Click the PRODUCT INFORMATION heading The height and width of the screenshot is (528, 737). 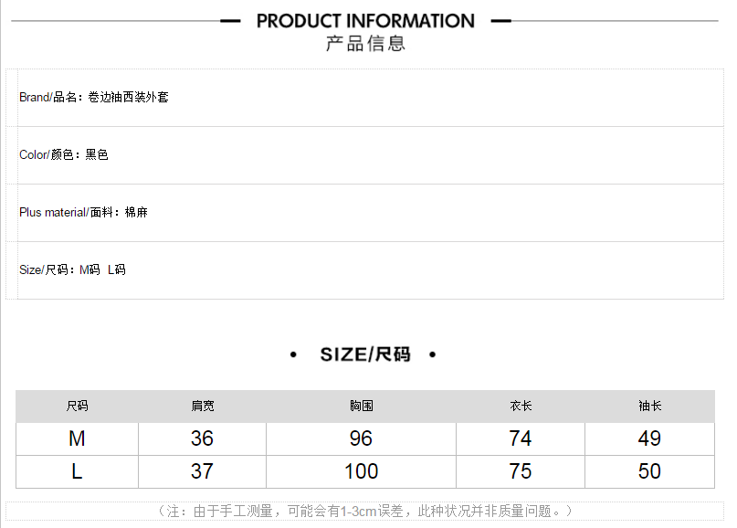click(365, 21)
